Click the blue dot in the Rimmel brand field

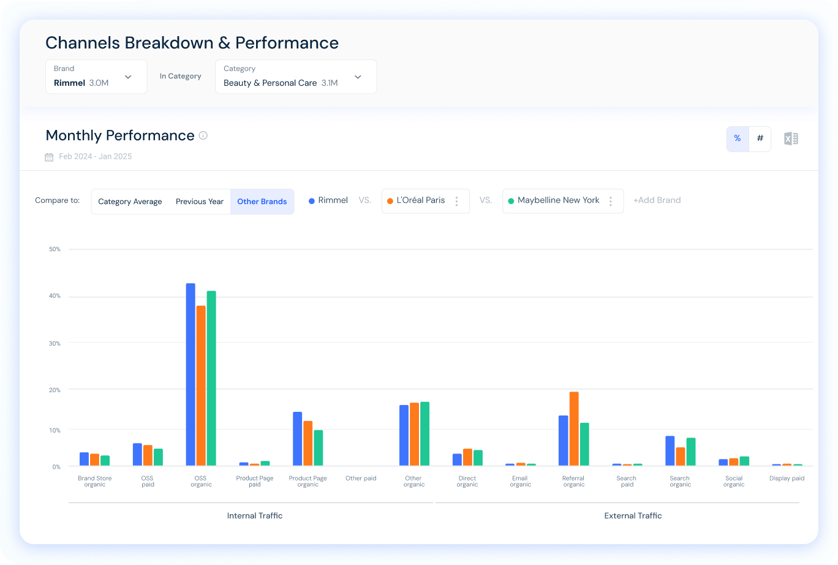[x=312, y=200]
